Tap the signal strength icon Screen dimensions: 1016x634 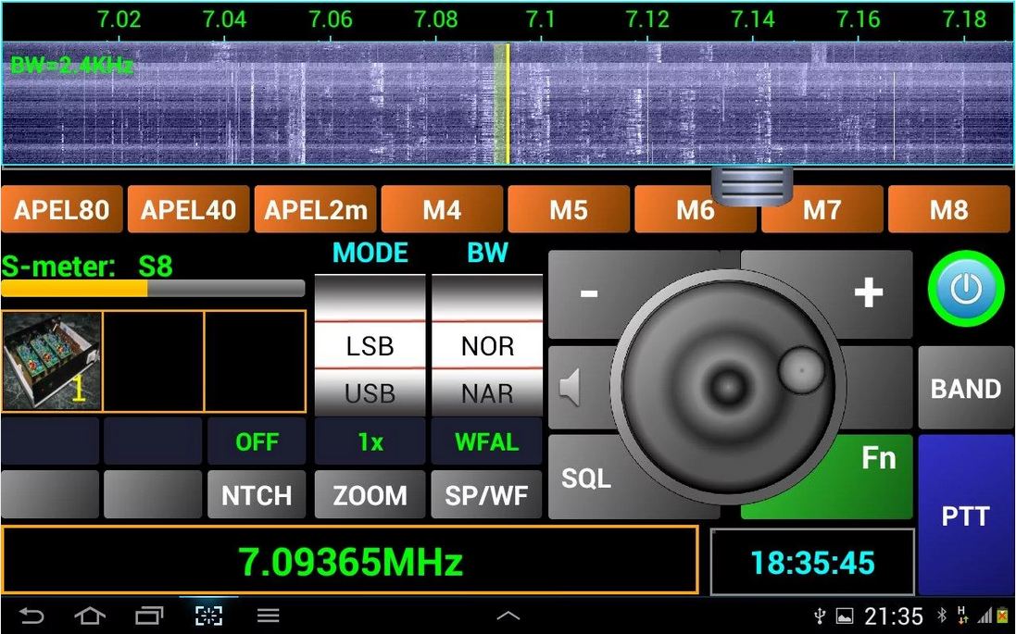985,615
